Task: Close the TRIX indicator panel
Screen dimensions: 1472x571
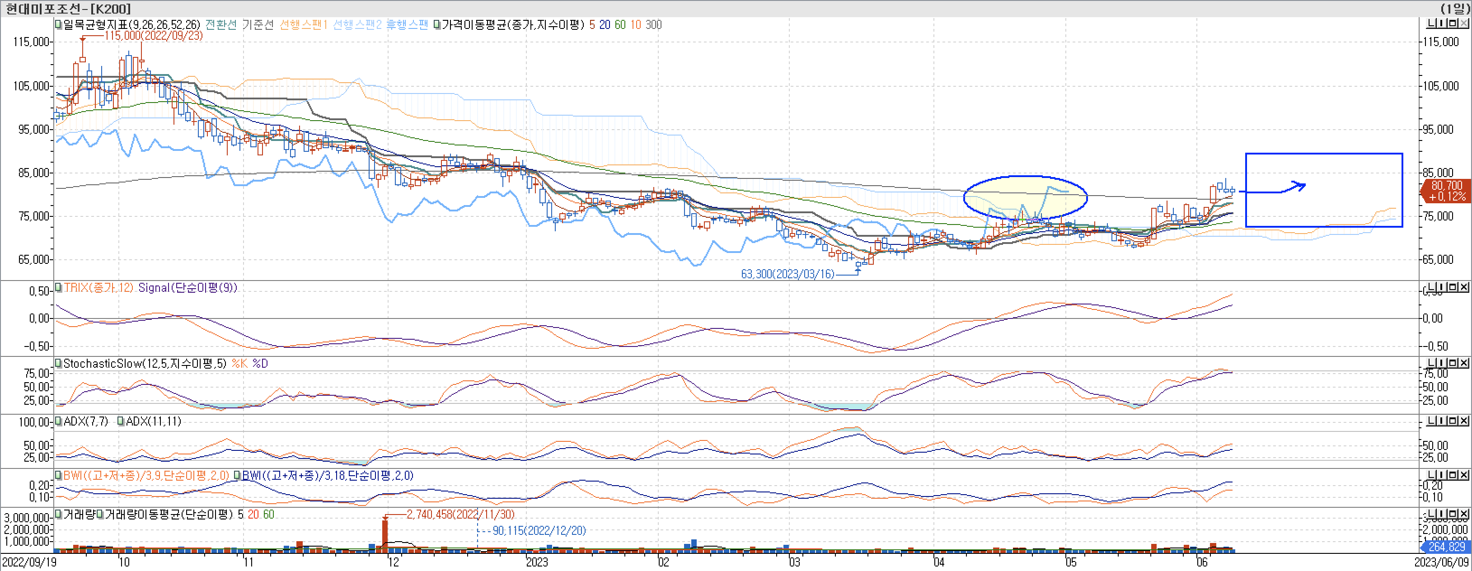Action: tap(1463, 287)
